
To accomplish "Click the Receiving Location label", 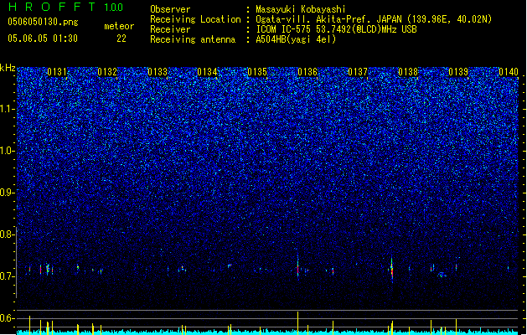I will coord(195,19).
